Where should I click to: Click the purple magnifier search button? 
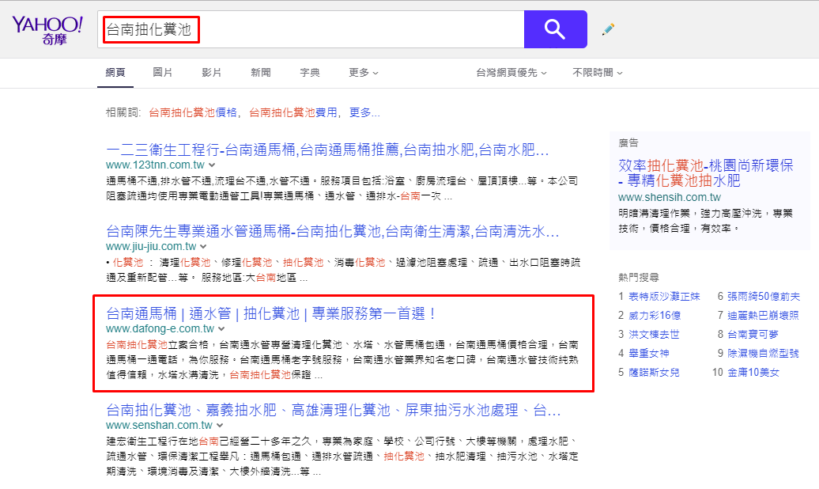(555, 29)
